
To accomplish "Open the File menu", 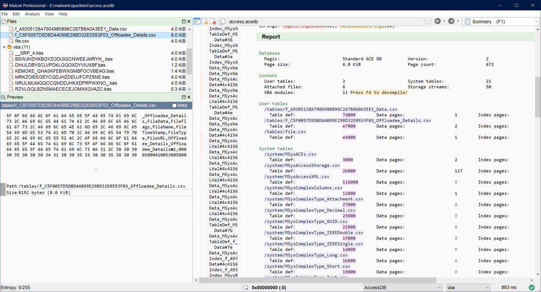I will coord(5,14).
